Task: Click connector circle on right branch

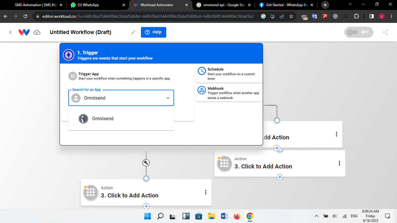Action: point(277,120)
